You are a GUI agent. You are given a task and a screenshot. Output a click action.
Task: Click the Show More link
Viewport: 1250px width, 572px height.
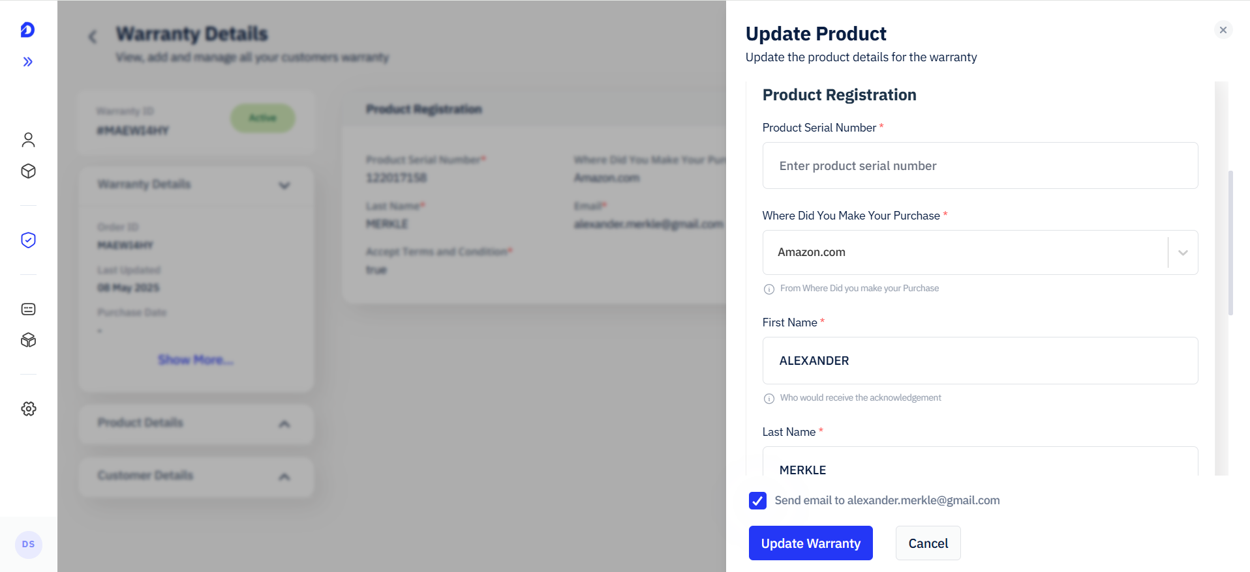196,360
